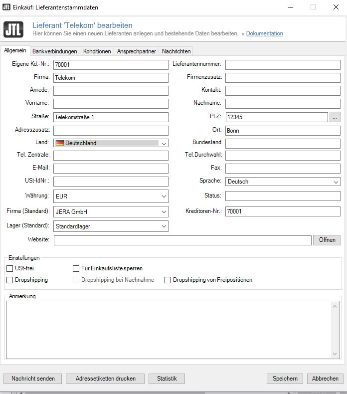This screenshot has height=394, width=347.
Task: Close the Lieferantenstammdaten window
Action: [336, 7]
